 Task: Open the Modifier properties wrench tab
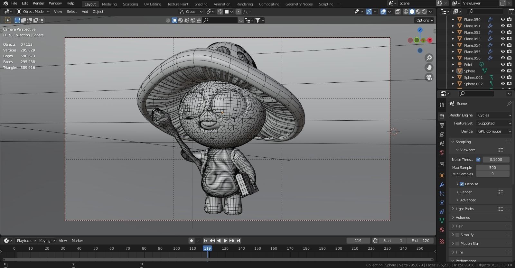pyautogui.click(x=442, y=185)
